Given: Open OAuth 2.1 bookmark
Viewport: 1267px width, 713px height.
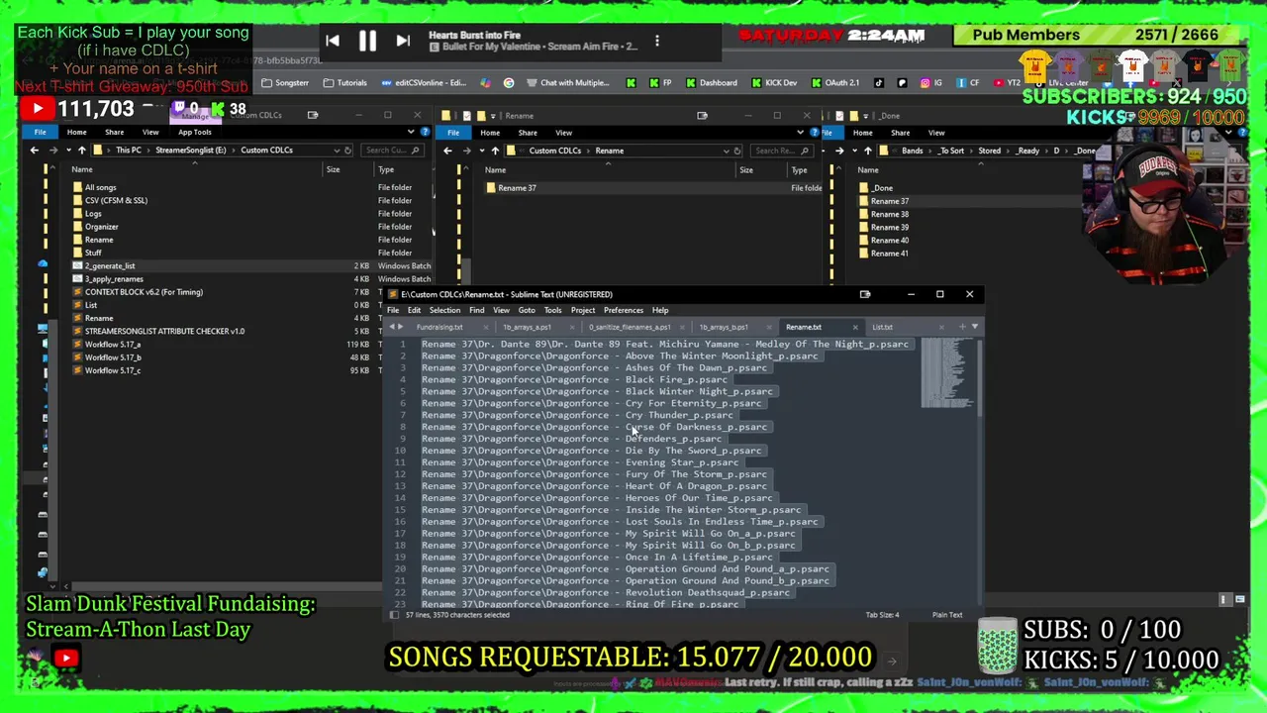Looking at the screenshot, I should pos(835,83).
